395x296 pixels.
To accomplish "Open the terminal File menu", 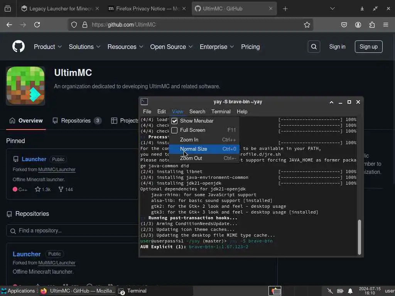I will [x=147, y=111].
